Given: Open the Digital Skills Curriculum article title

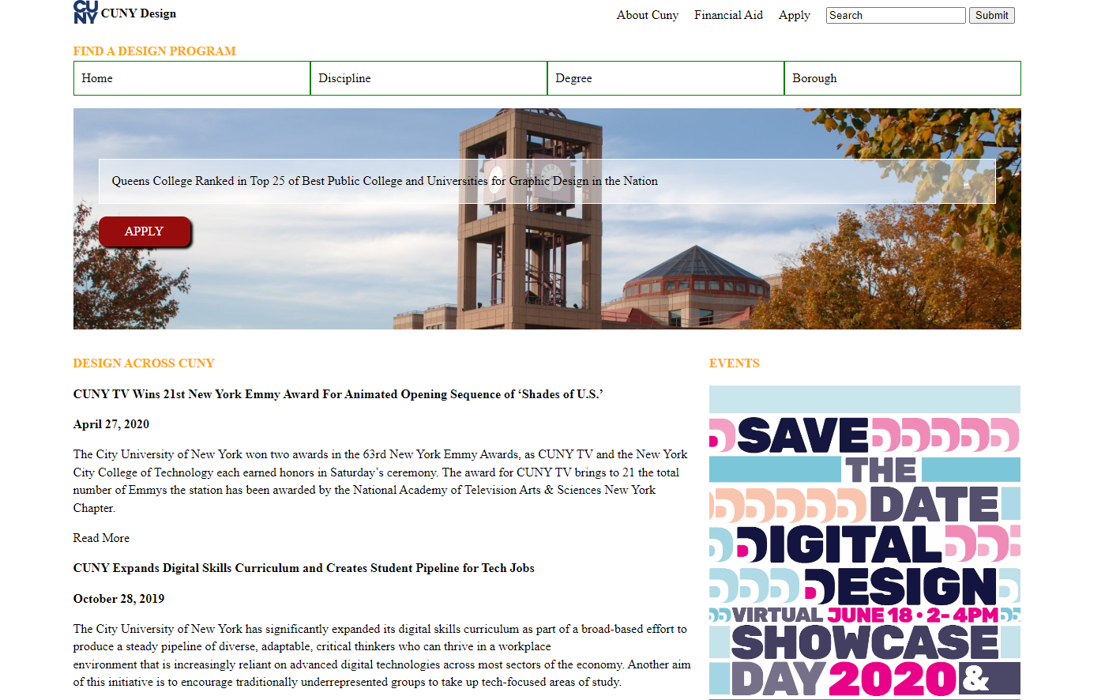Looking at the screenshot, I should (304, 568).
